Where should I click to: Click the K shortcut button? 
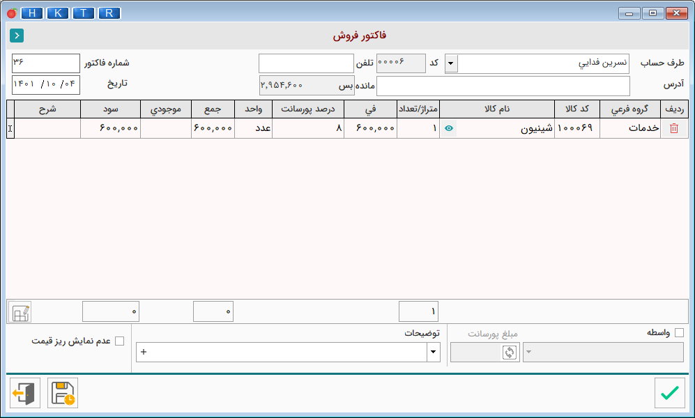pyautogui.click(x=58, y=13)
